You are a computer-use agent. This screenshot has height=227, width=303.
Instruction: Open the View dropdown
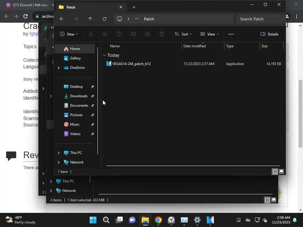click(x=209, y=34)
